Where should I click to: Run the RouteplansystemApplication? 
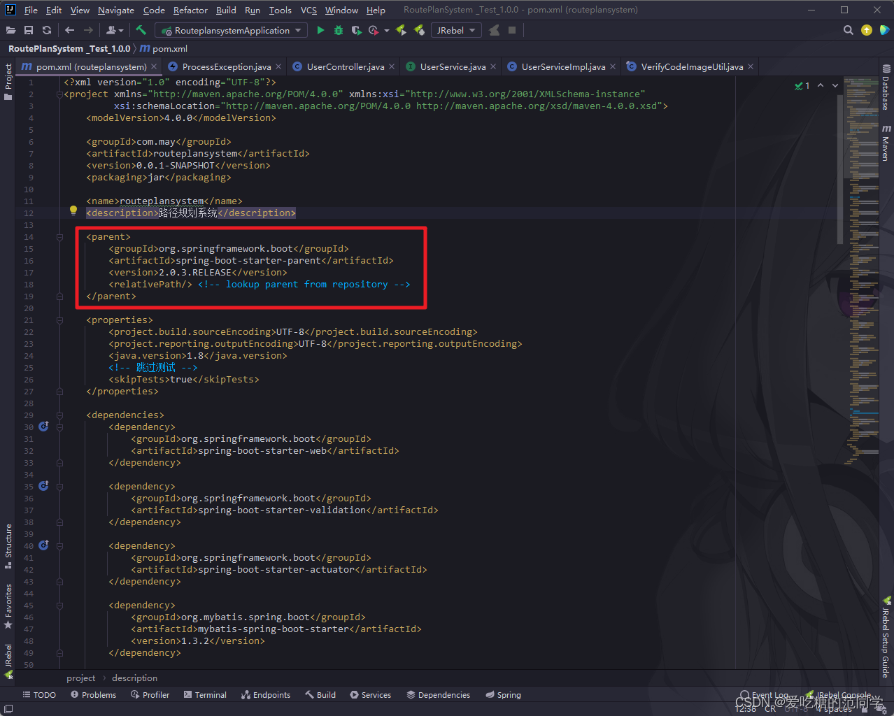point(320,30)
